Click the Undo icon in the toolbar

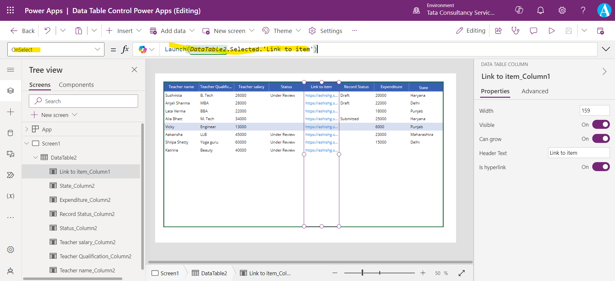pos(47,31)
